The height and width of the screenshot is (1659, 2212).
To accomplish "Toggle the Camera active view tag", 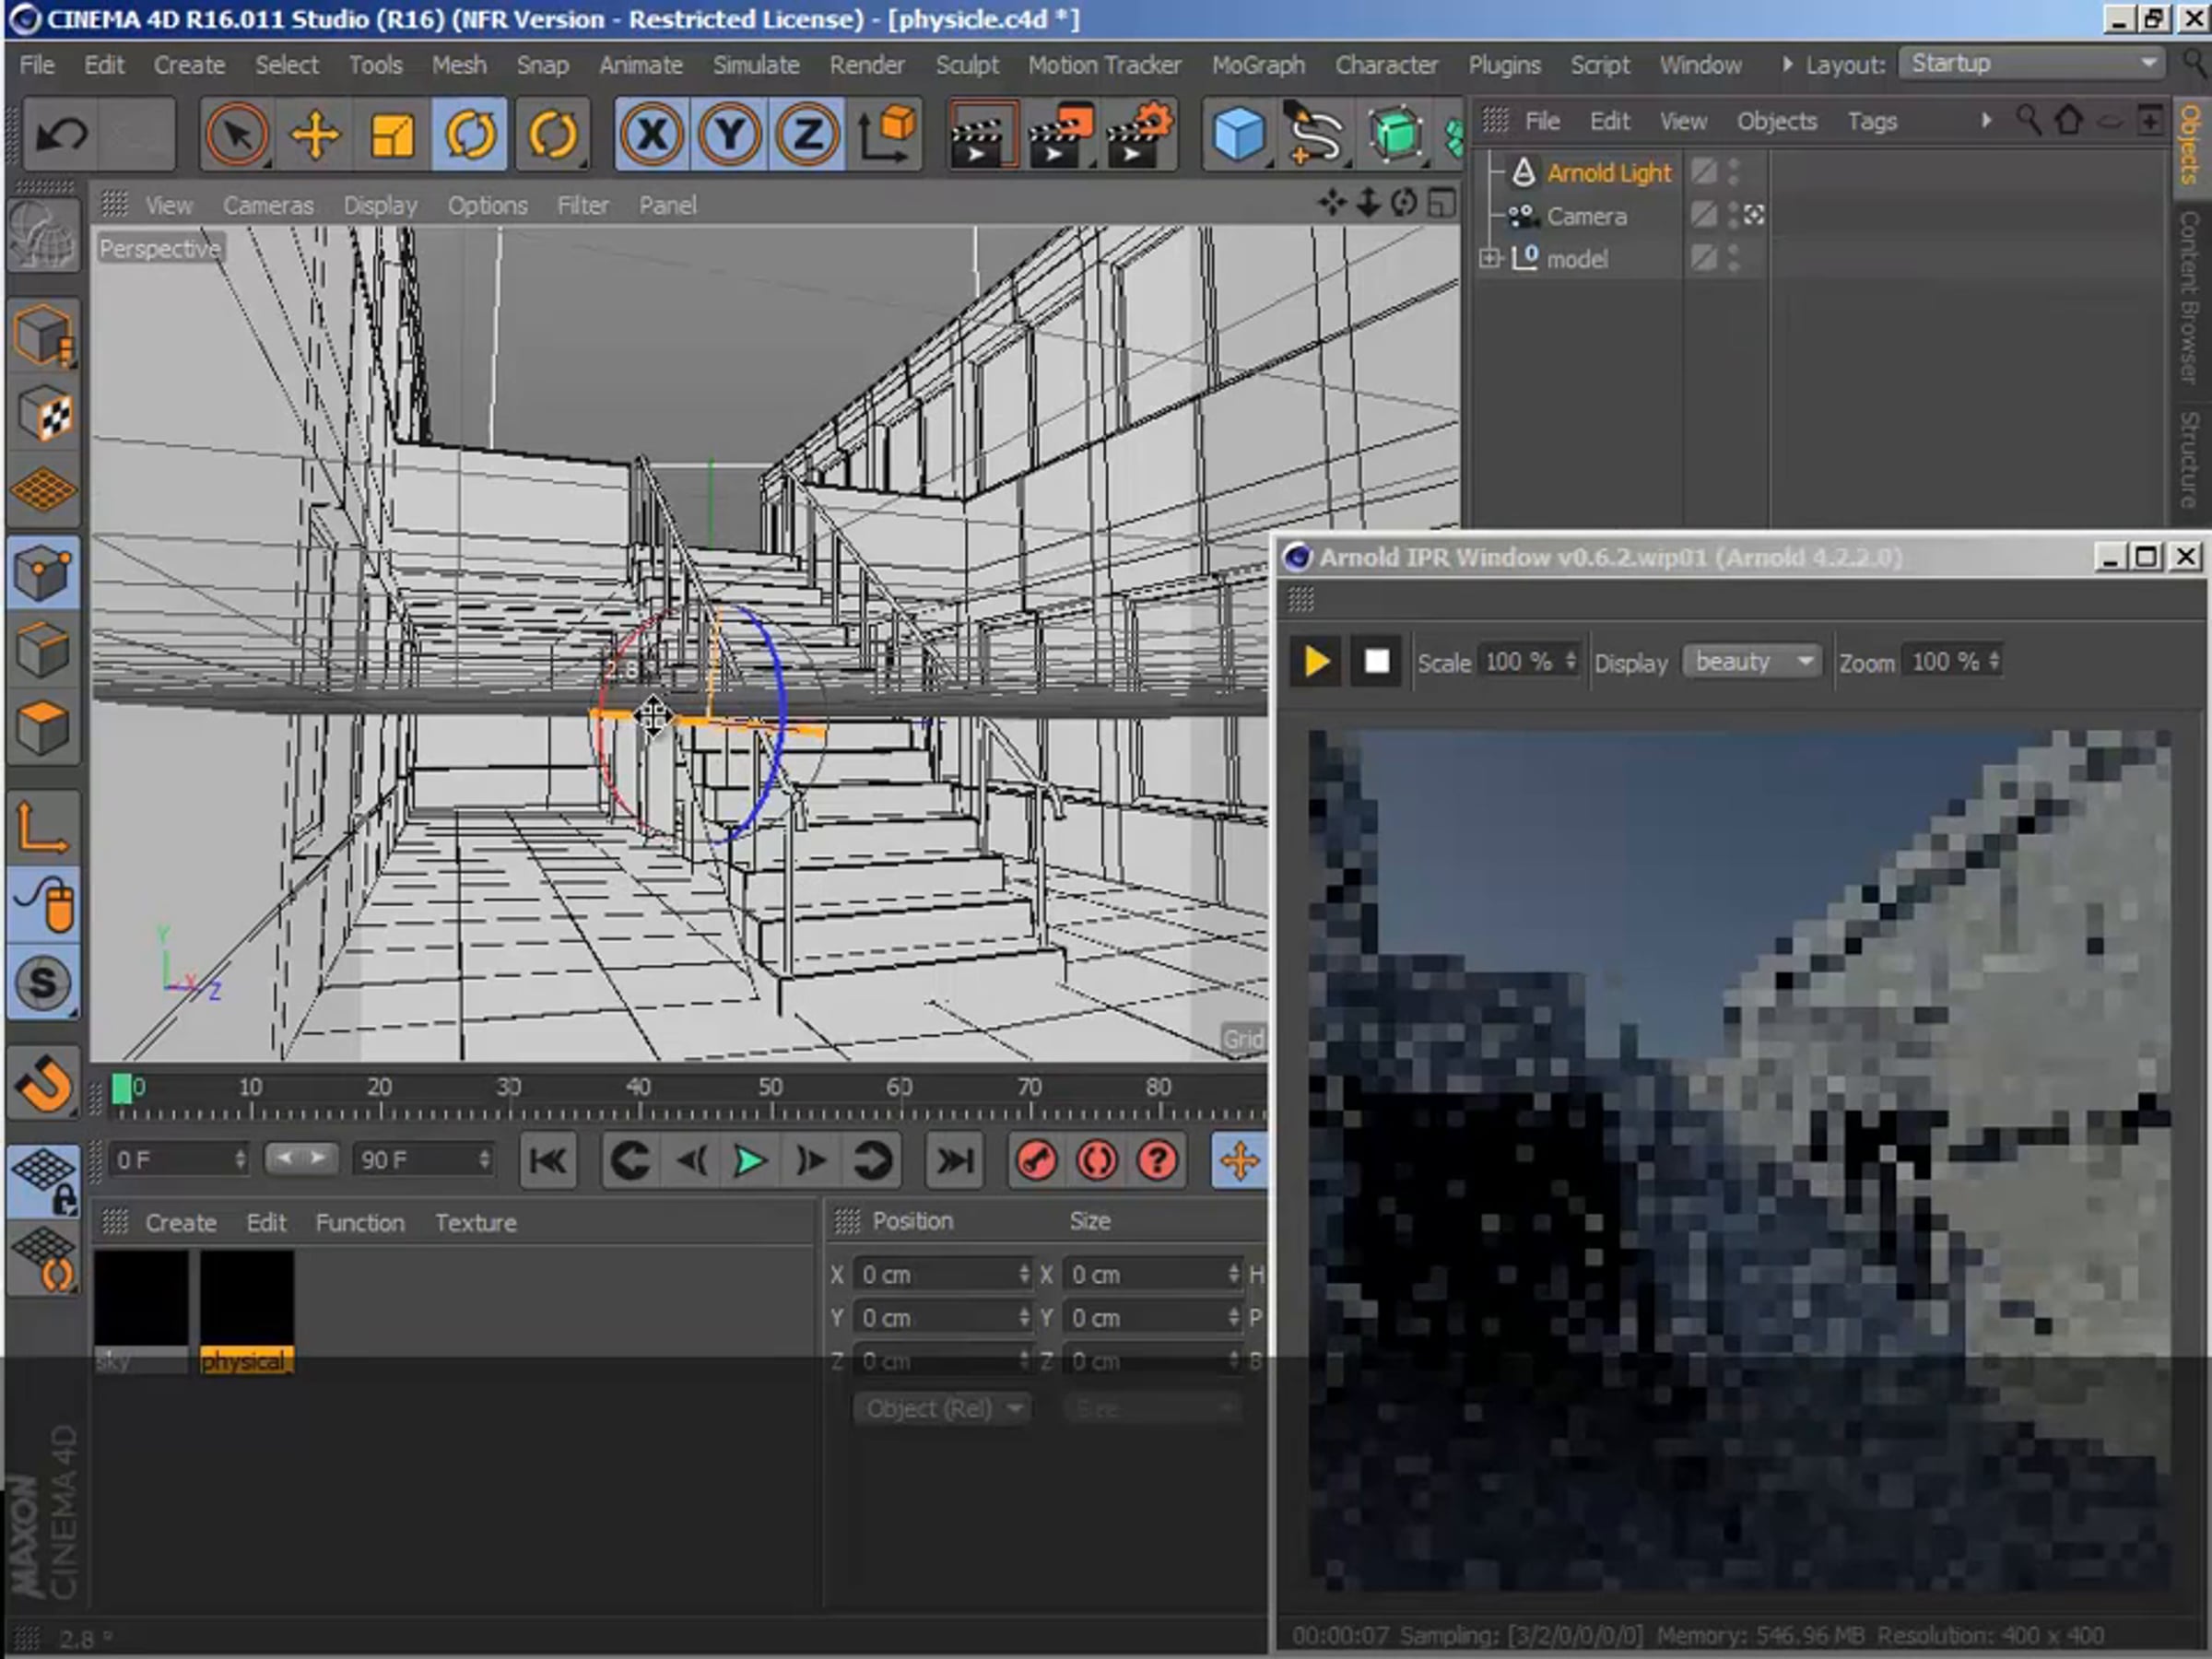I will (1754, 215).
